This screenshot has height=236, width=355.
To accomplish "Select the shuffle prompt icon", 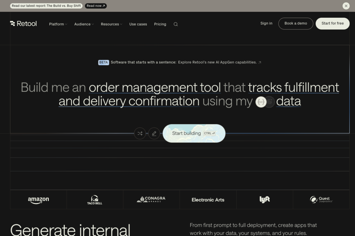I will [140, 133].
